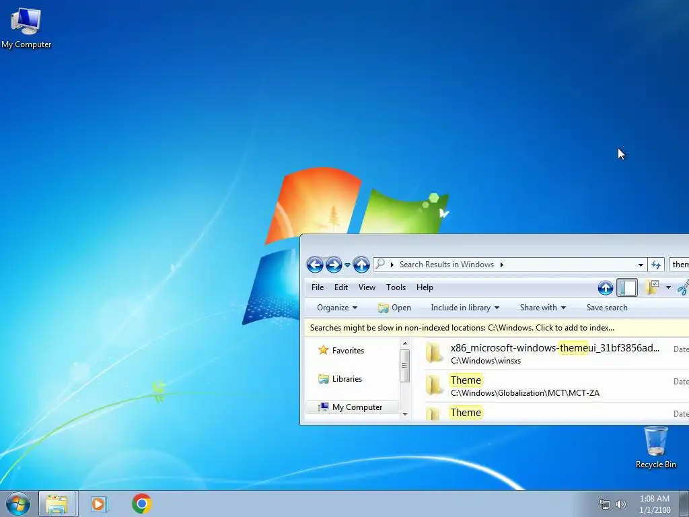This screenshot has height=517, width=689.
Task: Click Libraries folder icon in sidebar
Action: coord(324,379)
